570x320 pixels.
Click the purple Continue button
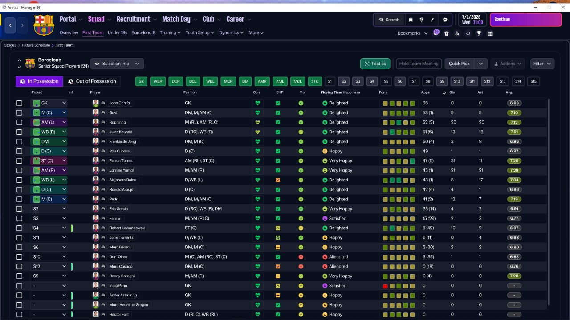(x=526, y=20)
